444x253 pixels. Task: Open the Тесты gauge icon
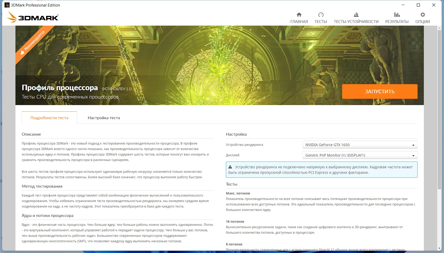pyautogui.click(x=321, y=15)
